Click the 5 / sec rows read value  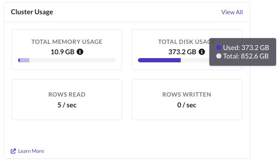coord(67,105)
